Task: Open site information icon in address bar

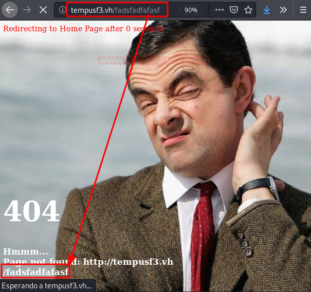Action: coord(63,10)
